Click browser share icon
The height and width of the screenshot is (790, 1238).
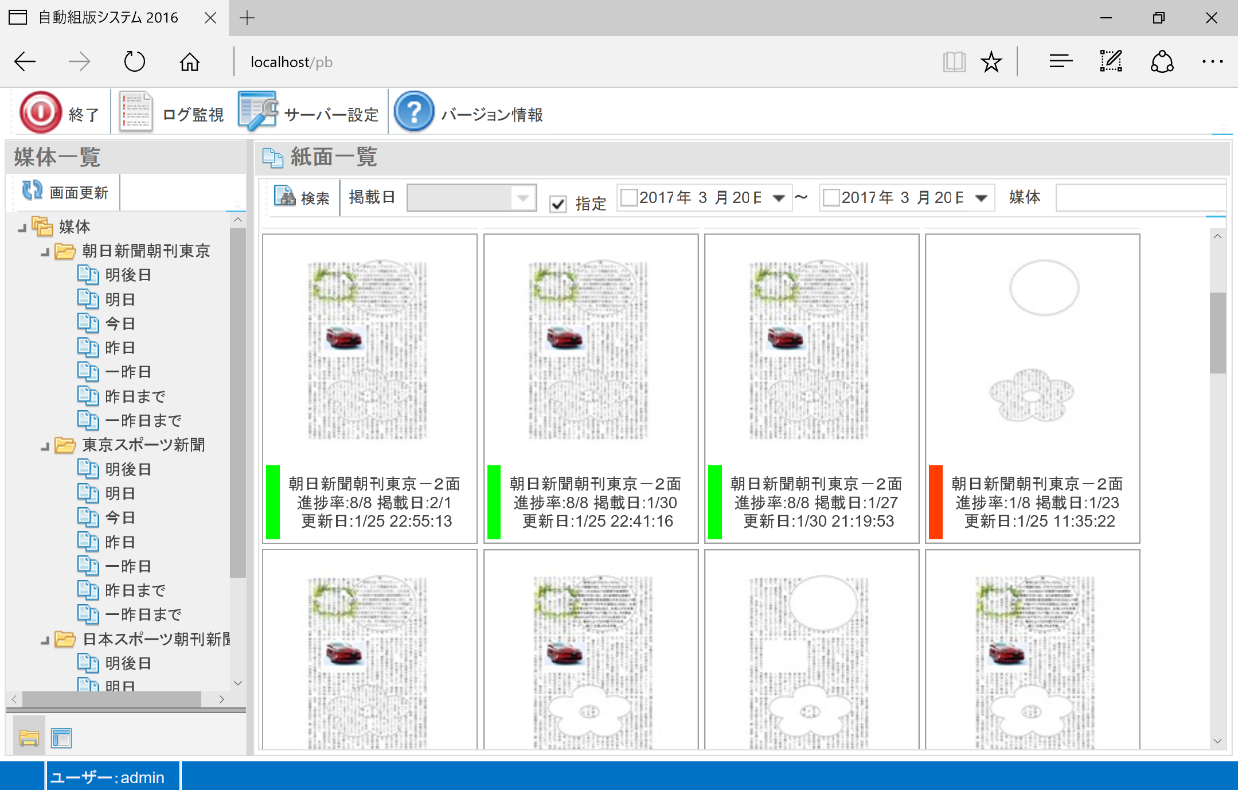1162,61
